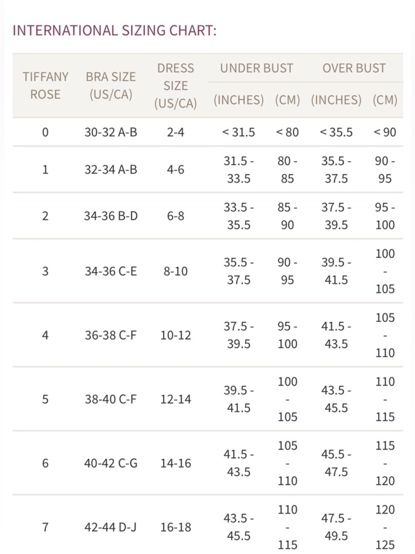Select the Tiffany Rose column header
415x554 pixels.
click(45, 86)
